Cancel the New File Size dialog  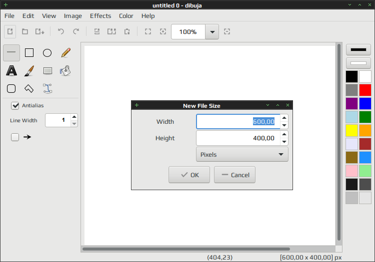pos(234,175)
